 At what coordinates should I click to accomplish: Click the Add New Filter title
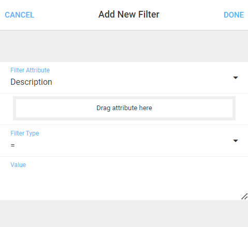[129, 14]
